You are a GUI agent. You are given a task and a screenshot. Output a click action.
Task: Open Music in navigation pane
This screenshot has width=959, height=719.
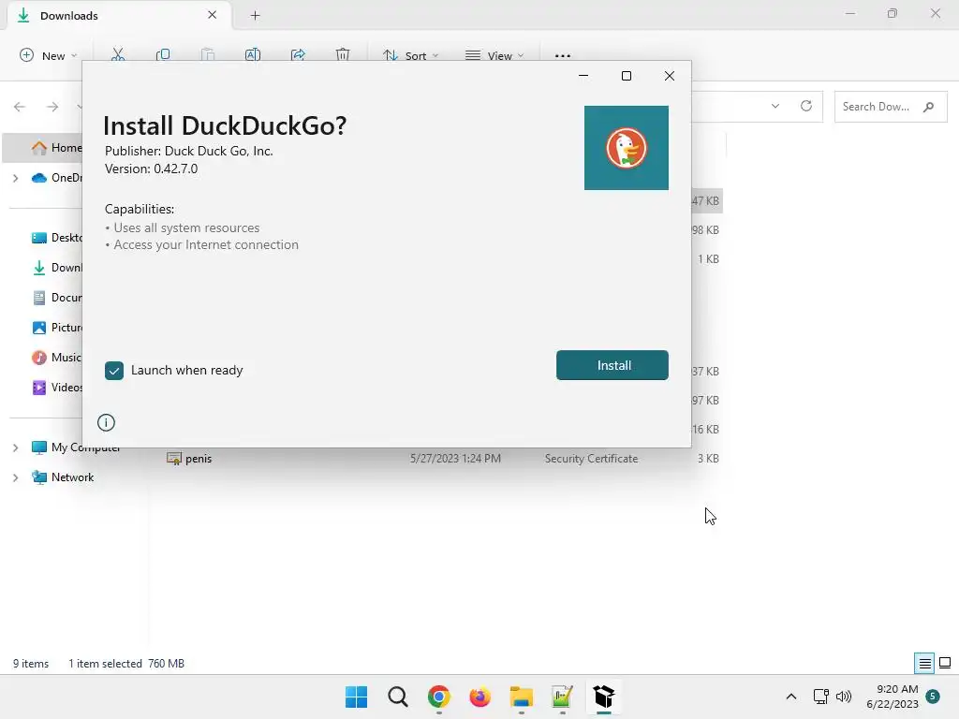[57, 357]
